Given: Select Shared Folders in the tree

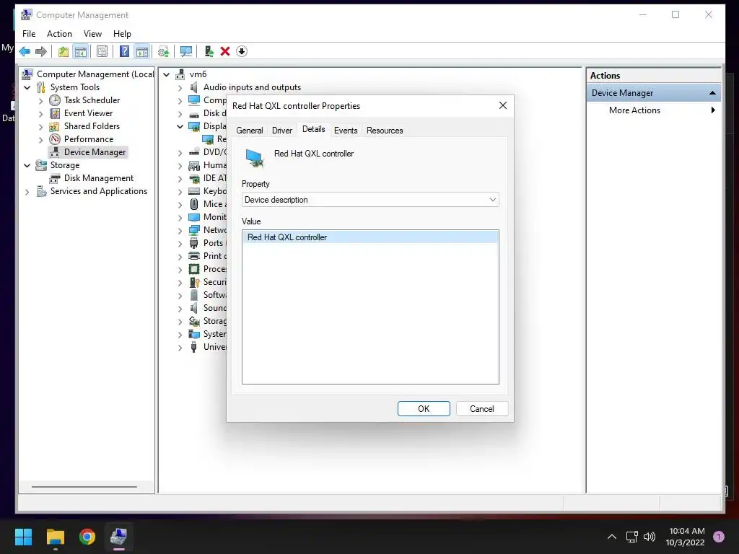Looking at the screenshot, I should point(92,126).
